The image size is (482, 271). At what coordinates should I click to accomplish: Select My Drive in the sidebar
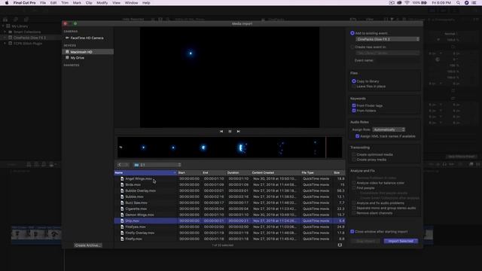78,58
